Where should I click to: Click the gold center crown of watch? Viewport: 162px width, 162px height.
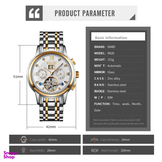(x=77, y=74)
